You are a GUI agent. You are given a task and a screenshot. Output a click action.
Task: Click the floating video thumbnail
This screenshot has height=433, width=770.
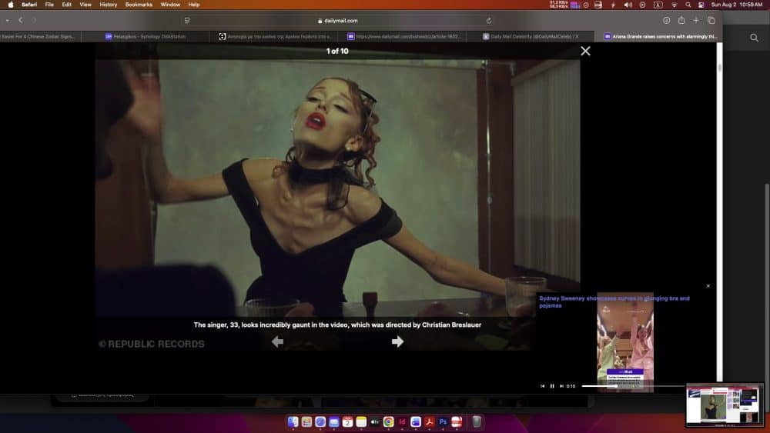pos(625,342)
